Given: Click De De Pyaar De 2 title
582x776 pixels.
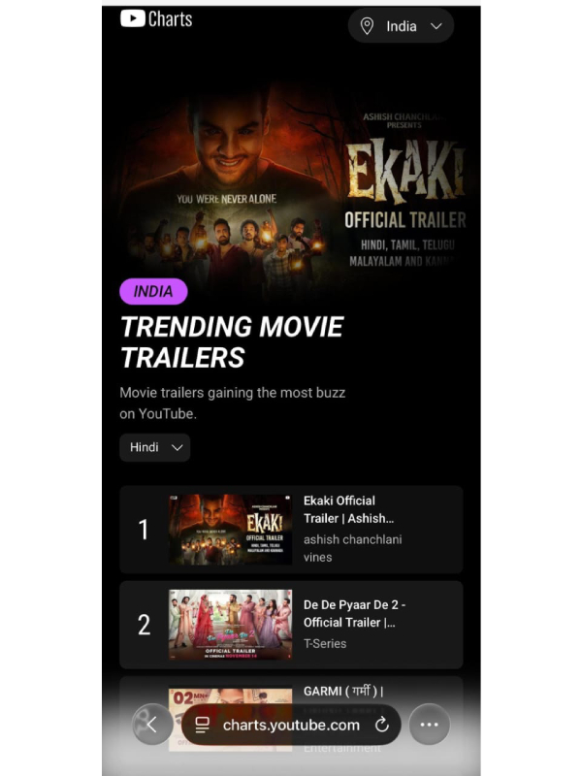Looking at the screenshot, I should coord(354,613).
